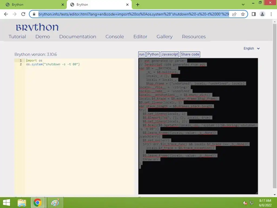Open the tab search chevron

243,5
